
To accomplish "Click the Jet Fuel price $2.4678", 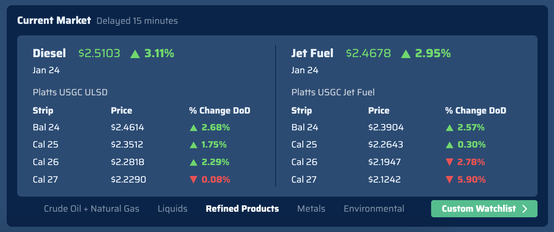I will click(368, 53).
